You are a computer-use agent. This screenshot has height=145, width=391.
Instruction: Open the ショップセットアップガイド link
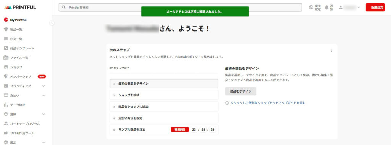point(268,103)
